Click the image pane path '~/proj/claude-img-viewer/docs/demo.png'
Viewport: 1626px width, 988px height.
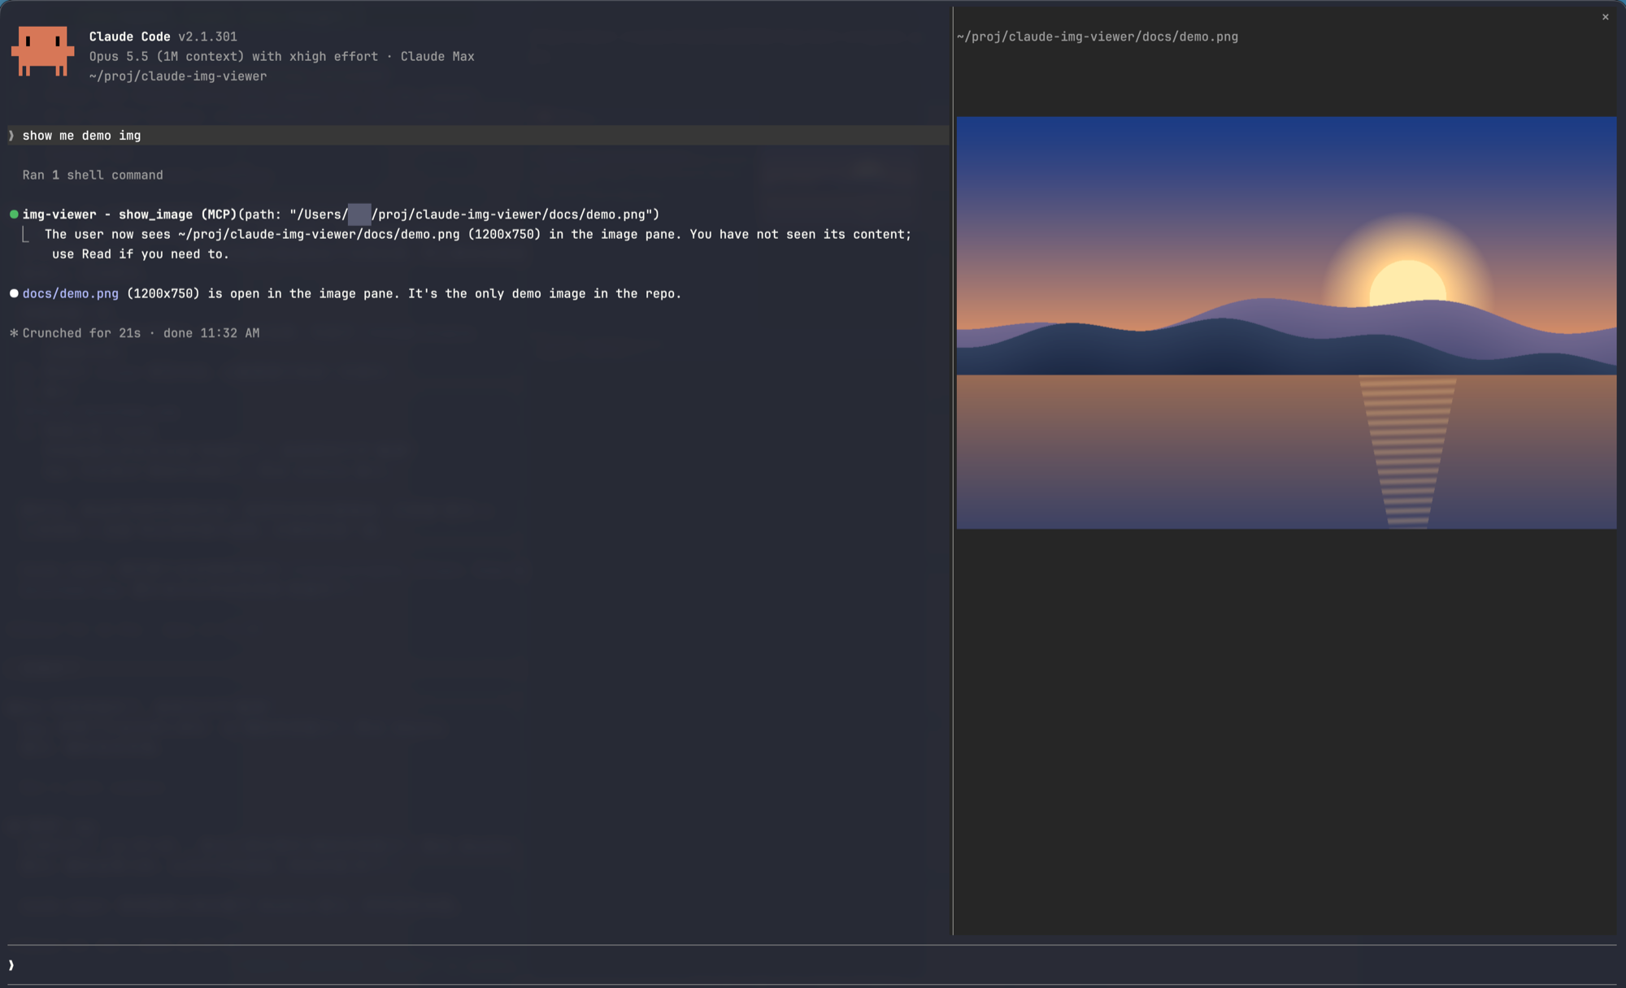1098,37
